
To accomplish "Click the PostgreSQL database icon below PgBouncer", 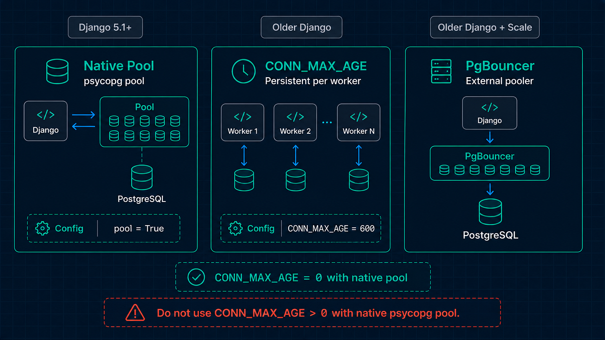I will (x=490, y=212).
